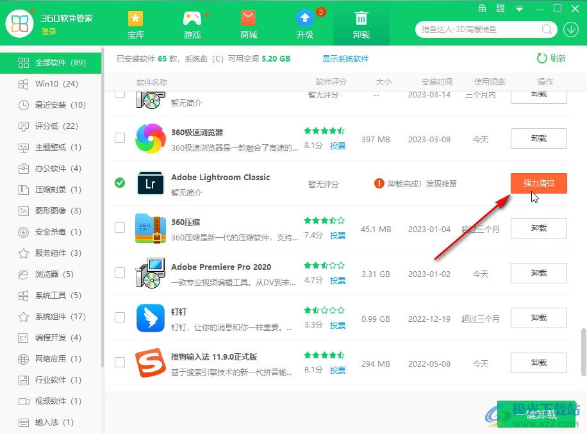Click 登录 to sign in
This screenshot has height=434, width=587.
pos(49,31)
